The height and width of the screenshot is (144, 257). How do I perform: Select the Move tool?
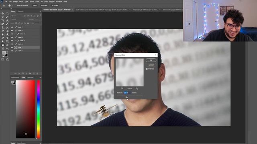(x=3, y=13)
